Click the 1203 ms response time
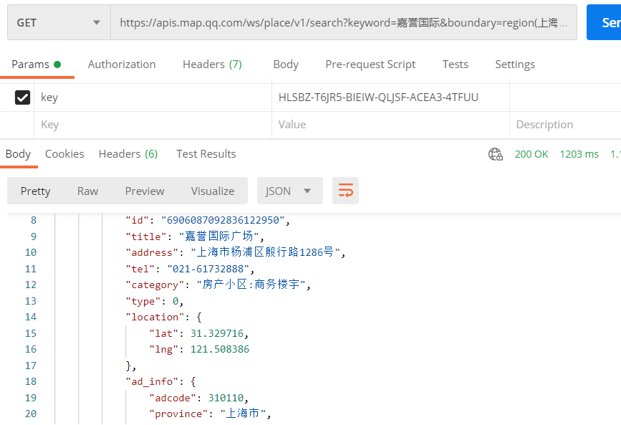 tap(579, 154)
